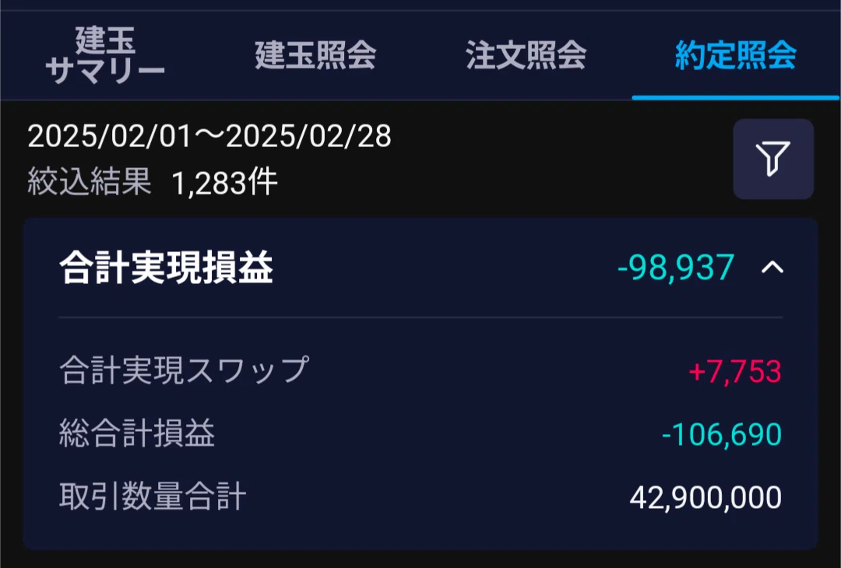The height and width of the screenshot is (568, 841).
Task: Select the 約定照会 tab
Action: point(736,54)
